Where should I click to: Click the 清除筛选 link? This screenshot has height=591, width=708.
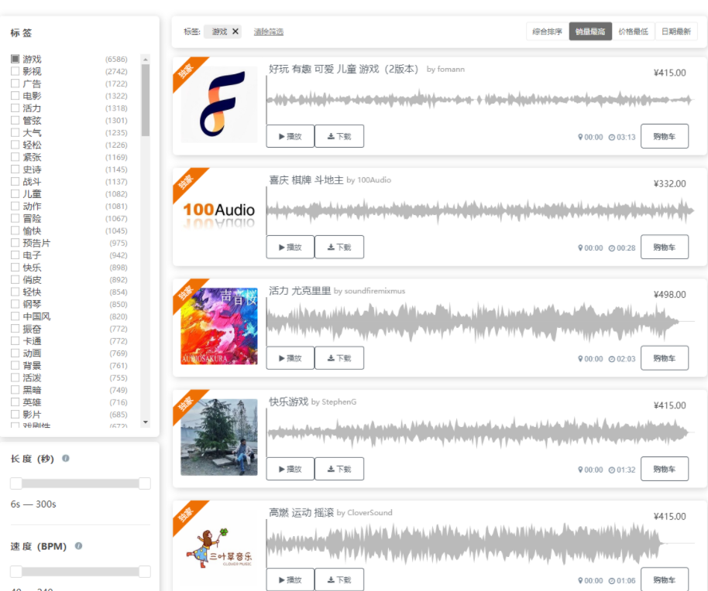269,32
